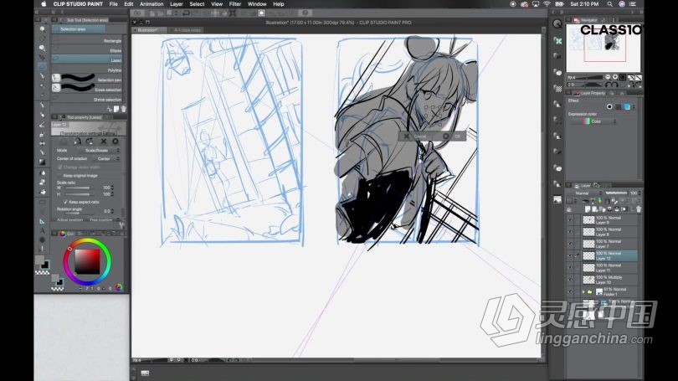Viewport: 678px width, 381px height.
Task: Click the Rotation angle stepper arrows
Action: (113, 211)
